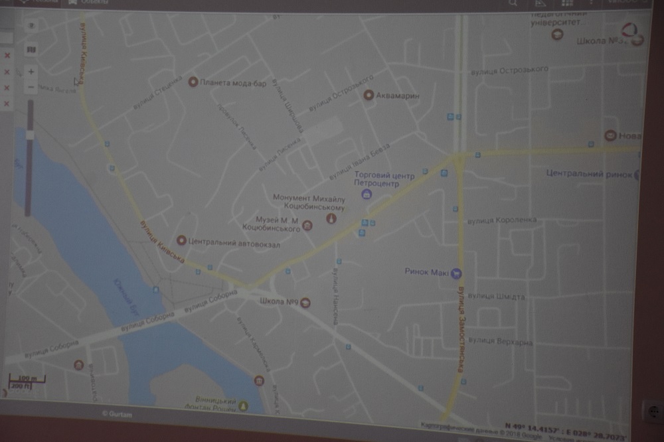
Task: Click the bus stop icon beside вулиця Короленка
Action: (456, 209)
